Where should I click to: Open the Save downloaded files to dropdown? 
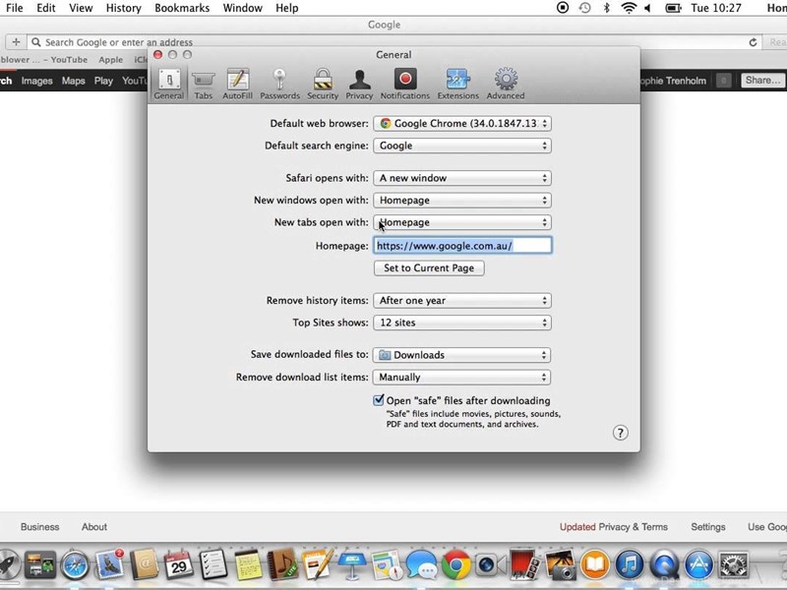point(462,355)
